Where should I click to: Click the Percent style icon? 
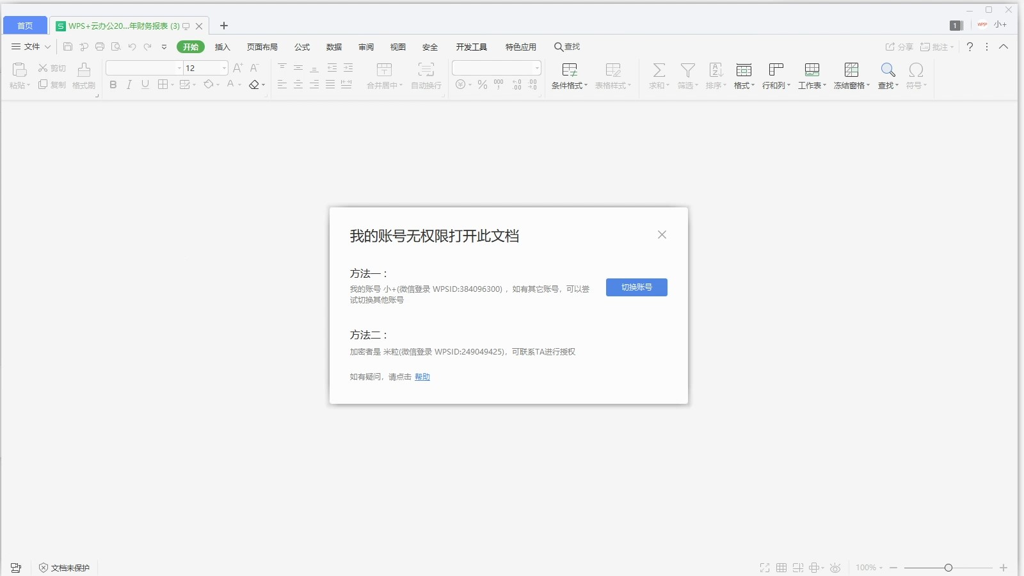pos(483,84)
